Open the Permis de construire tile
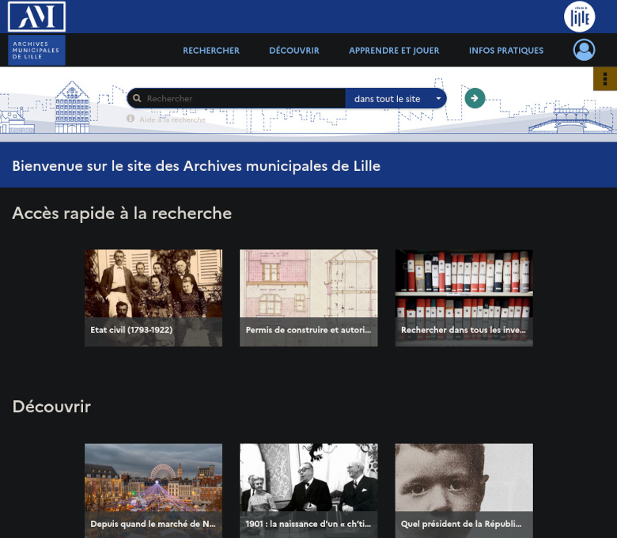The height and width of the screenshot is (538, 617). 308,298
